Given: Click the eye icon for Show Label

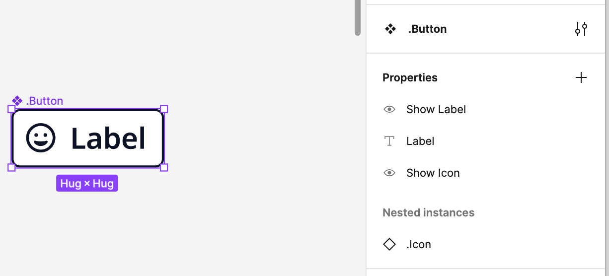Looking at the screenshot, I should 389,109.
